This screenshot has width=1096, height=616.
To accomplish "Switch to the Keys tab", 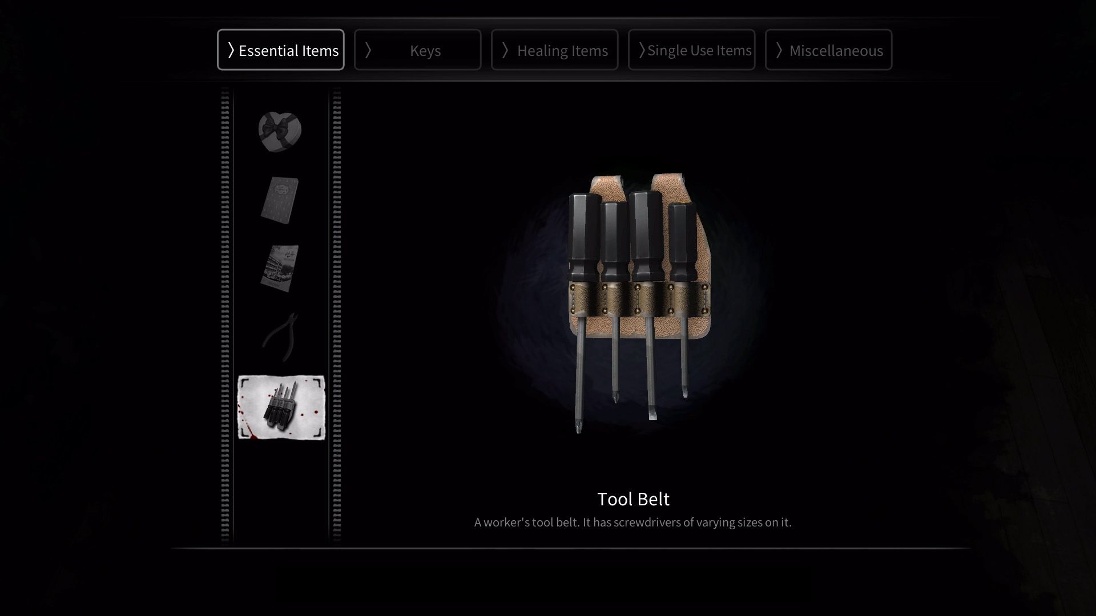I will [x=417, y=50].
